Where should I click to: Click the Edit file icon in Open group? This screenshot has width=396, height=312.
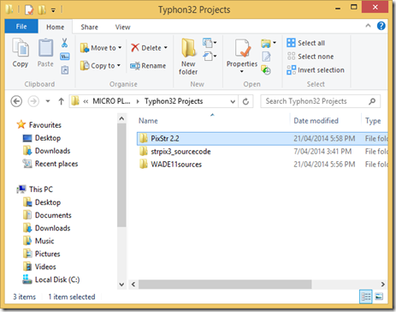tap(267, 57)
